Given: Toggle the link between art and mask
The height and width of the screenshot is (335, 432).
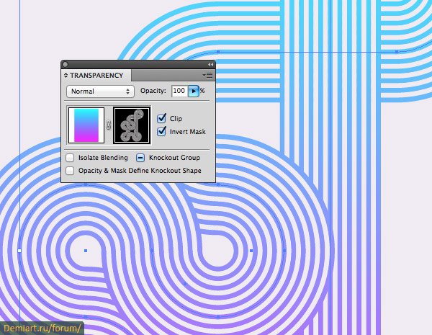Looking at the screenshot, I should click(x=109, y=125).
